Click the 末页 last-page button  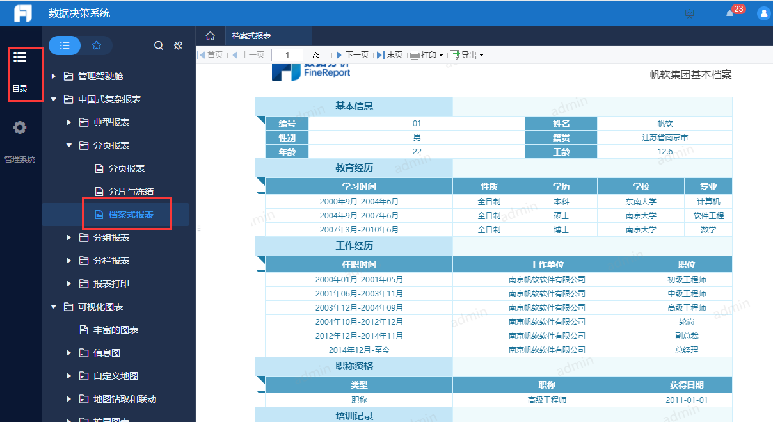[x=390, y=55]
